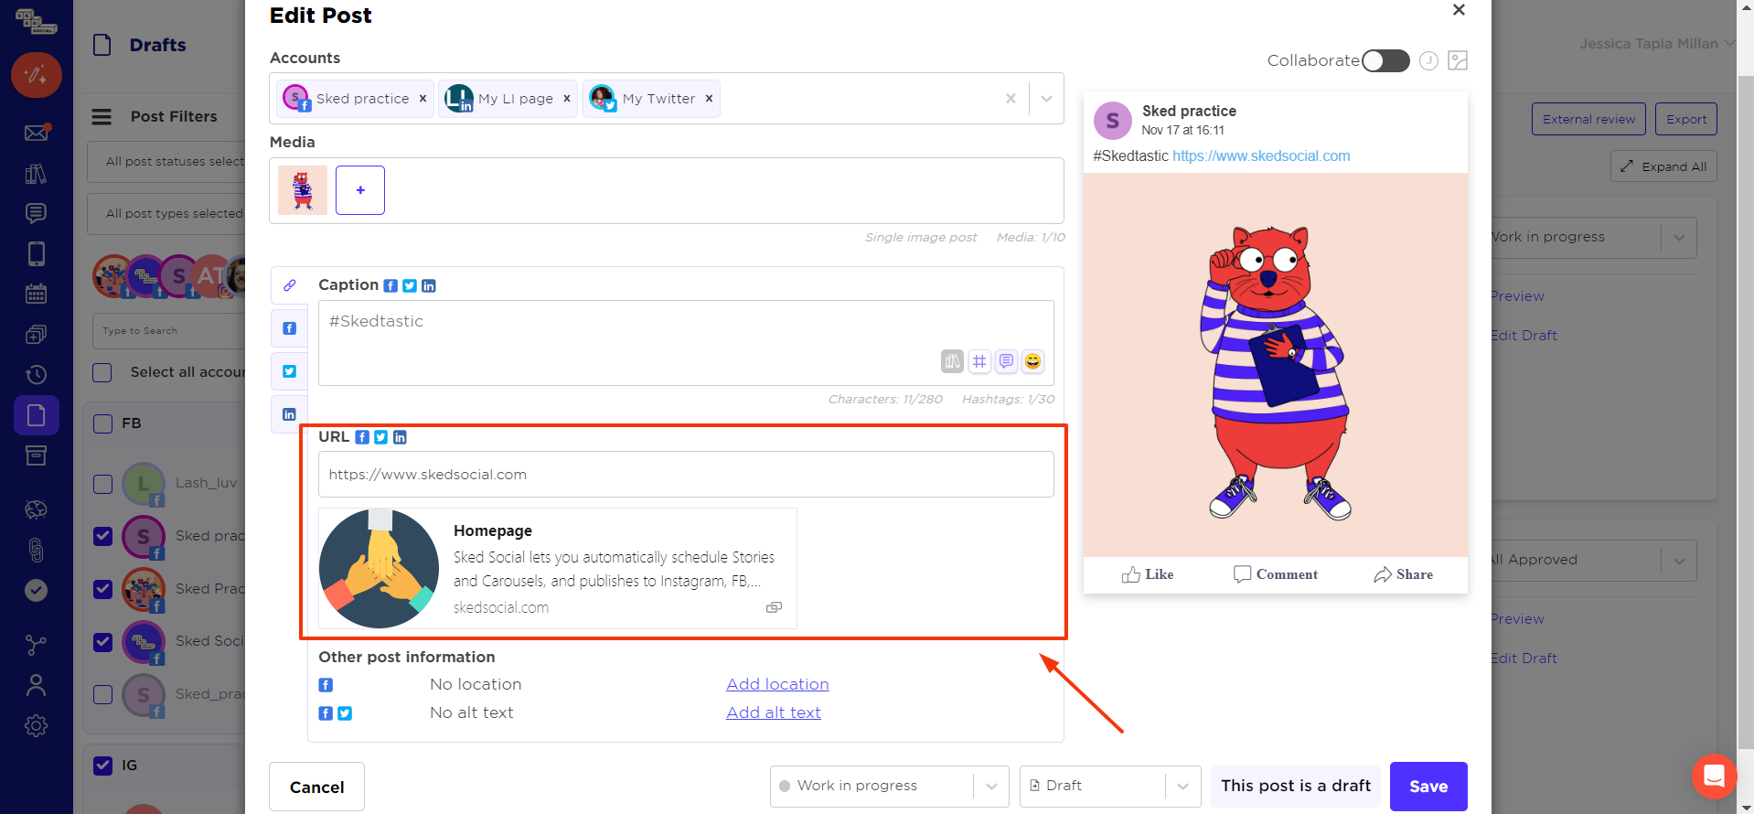1754x814 pixels.
Task: Uncheck the Sked Prac account checkbox
Action: [x=103, y=589]
